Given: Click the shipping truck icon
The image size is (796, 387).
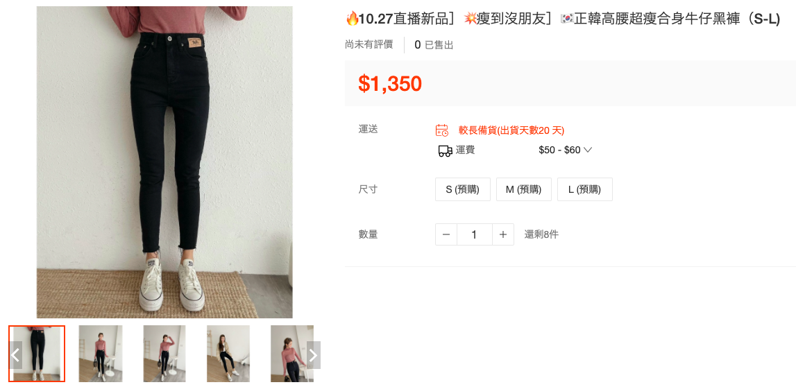Looking at the screenshot, I should click(446, 150).
